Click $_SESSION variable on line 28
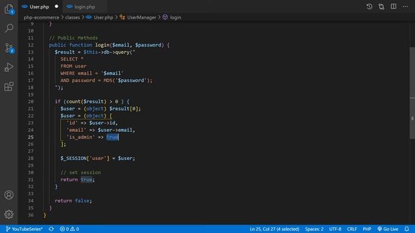This screenshot has height=233, width=415. 73,158
